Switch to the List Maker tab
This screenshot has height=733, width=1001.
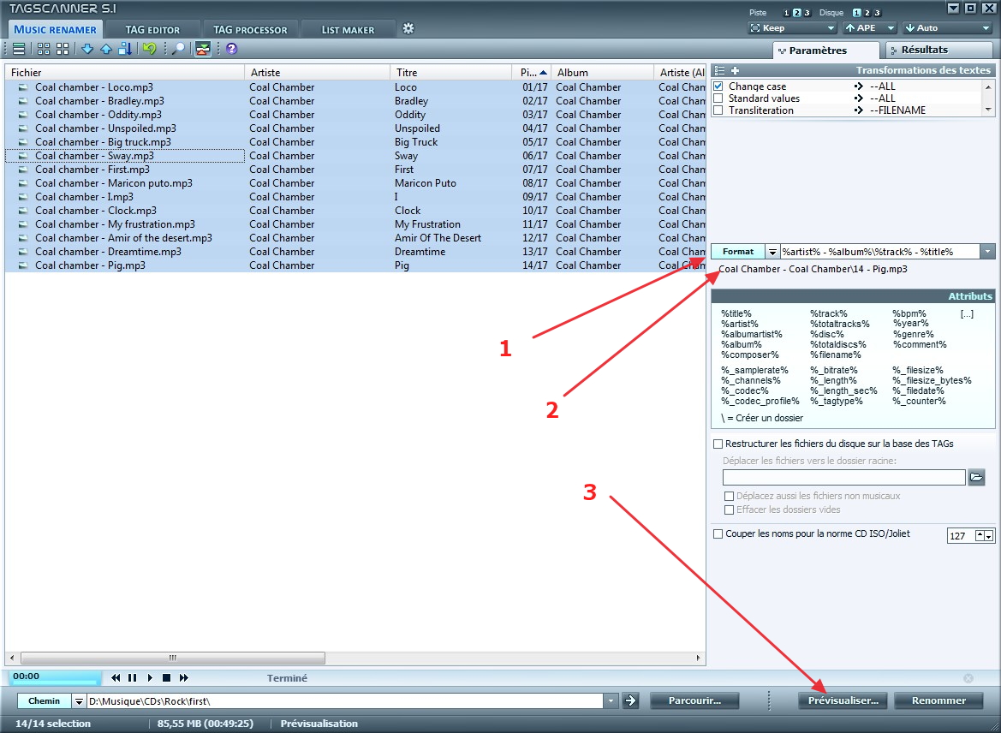point(348,29)
